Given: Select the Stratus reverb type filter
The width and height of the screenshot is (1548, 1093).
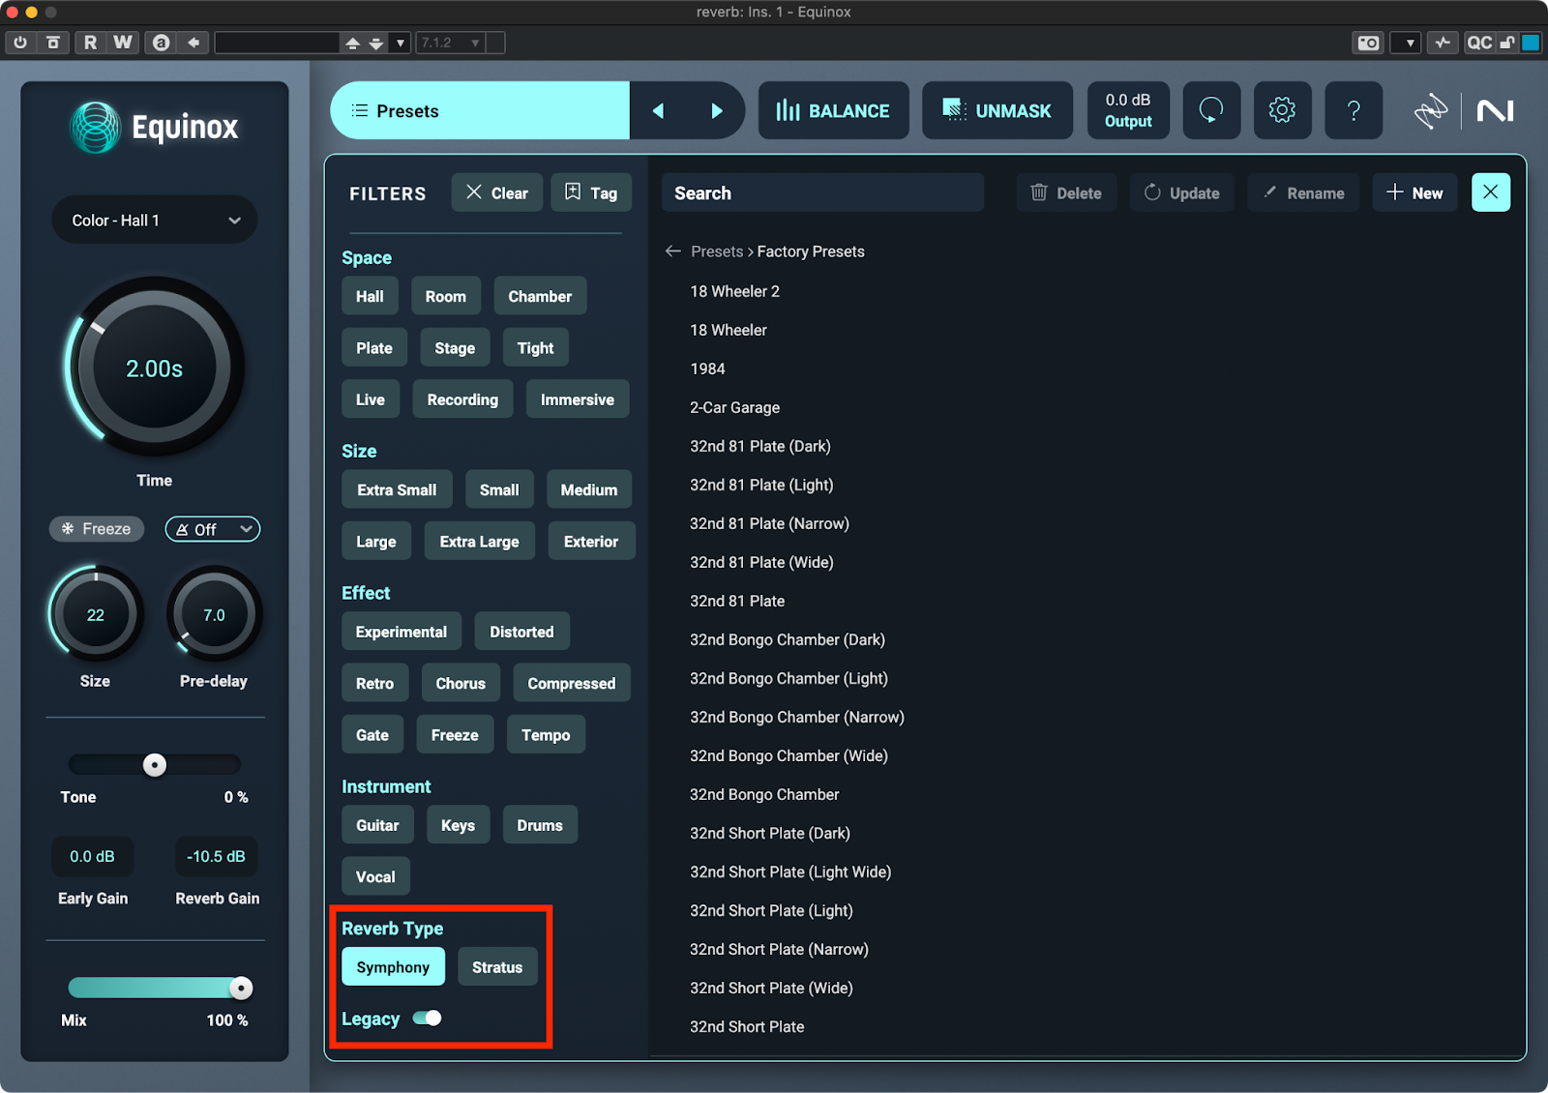Looking at the screenshot, I should click(496, 967).
